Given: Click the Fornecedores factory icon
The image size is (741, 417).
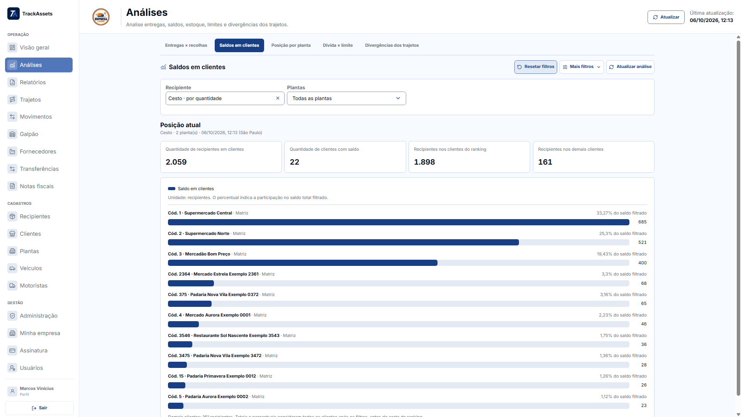Looking at the screenshot, I should tap(12, 151).
